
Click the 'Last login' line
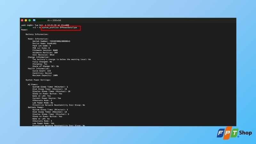(x=45, y=25)
